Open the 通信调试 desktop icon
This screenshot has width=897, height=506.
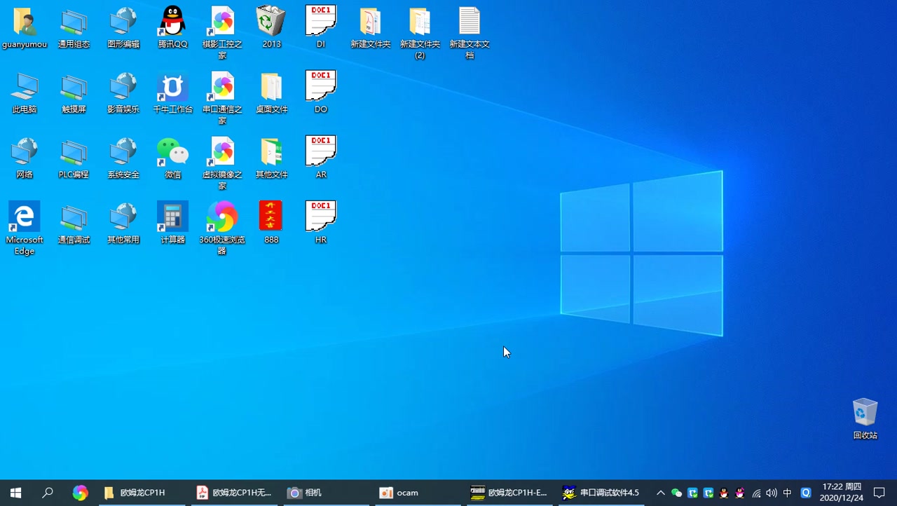click(74, 224)
